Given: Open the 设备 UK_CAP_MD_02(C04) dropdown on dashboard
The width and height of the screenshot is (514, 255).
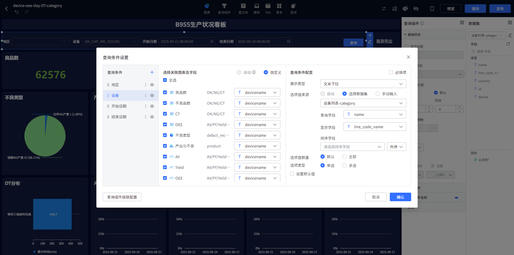Looking at the screenshot, I should click(x=110, y=41).
